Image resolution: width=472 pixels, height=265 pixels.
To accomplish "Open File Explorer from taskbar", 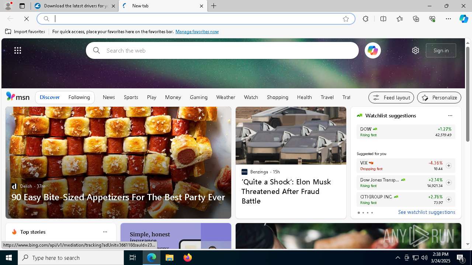I will [x=169, y=258].
